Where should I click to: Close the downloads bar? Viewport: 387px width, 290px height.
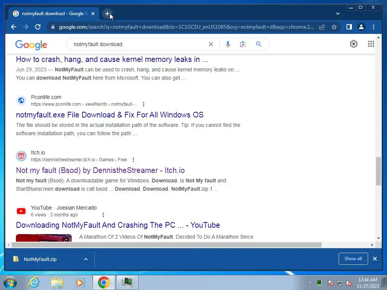click(375, 259)
